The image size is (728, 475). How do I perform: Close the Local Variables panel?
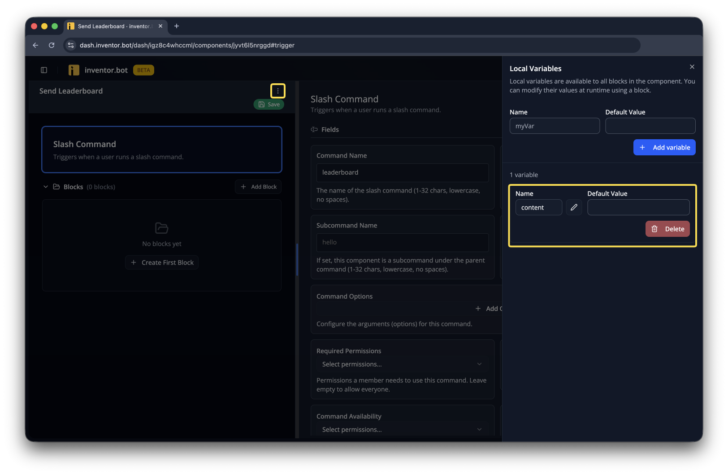tap(692, 67)
